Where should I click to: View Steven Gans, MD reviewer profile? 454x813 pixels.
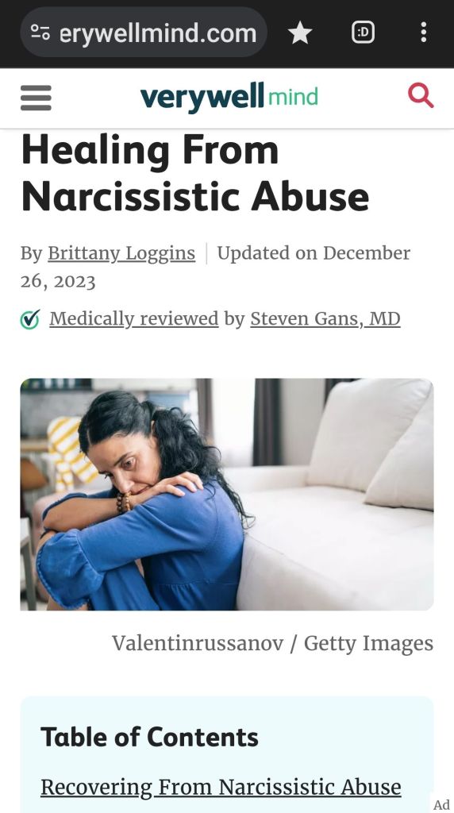[x=325, y=319]
